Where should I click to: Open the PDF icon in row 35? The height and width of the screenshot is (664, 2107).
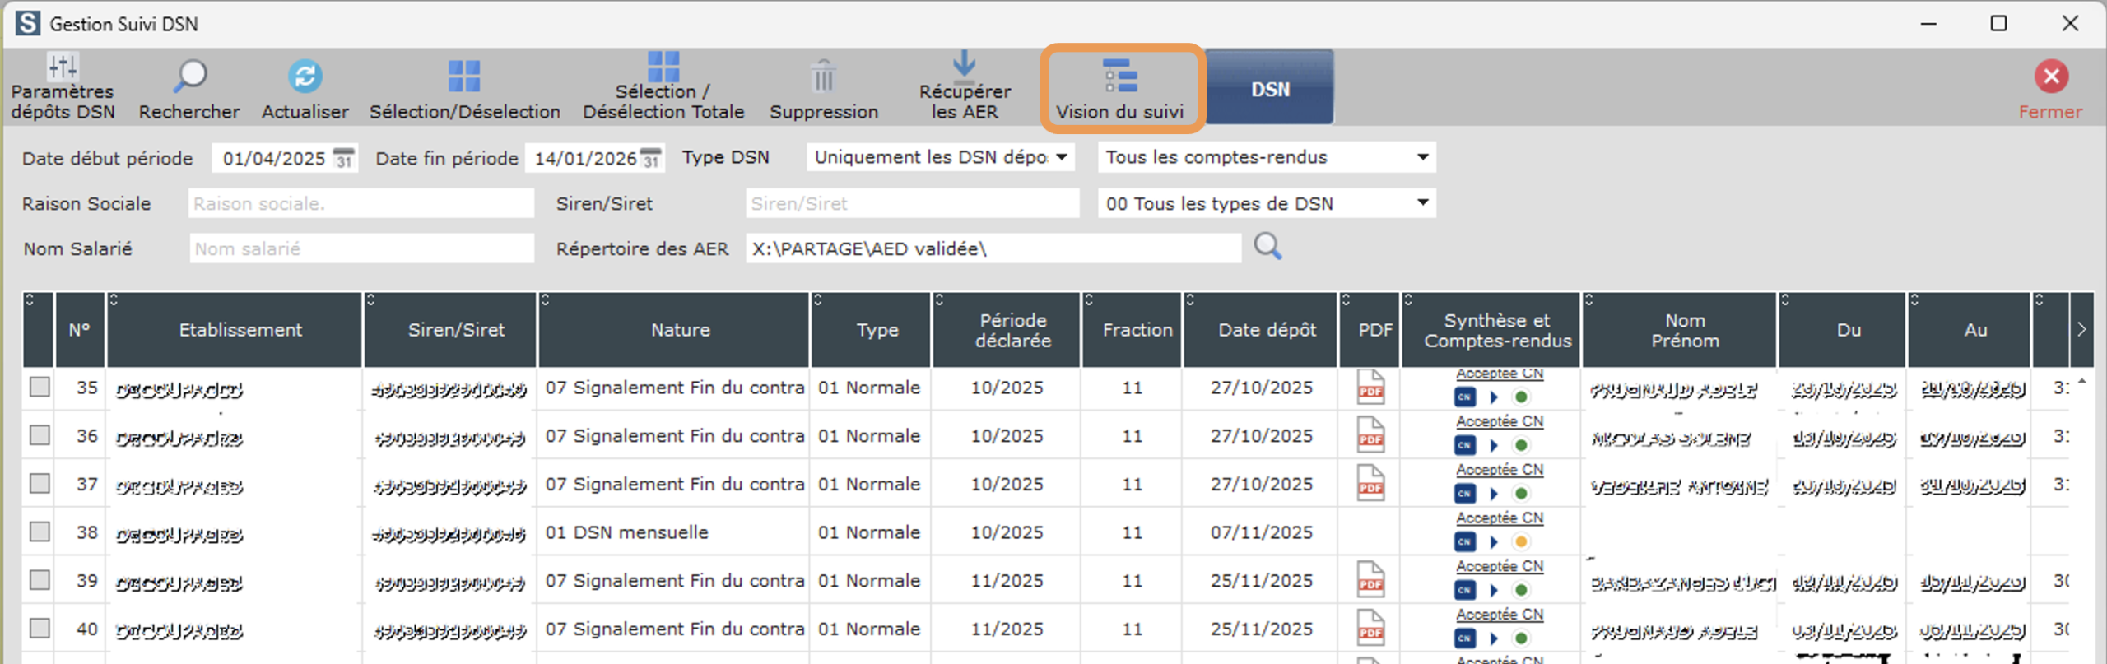(x=1370, y=388)
